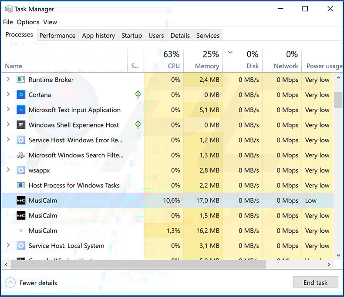Click the Cortana app icon
Image resolution: width=344 pixels, height=297 pixels.
(x=21, y=95)
